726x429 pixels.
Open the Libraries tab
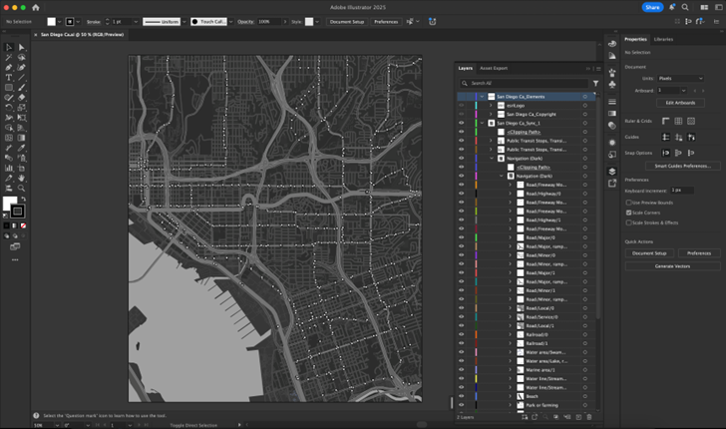(663, 39)
